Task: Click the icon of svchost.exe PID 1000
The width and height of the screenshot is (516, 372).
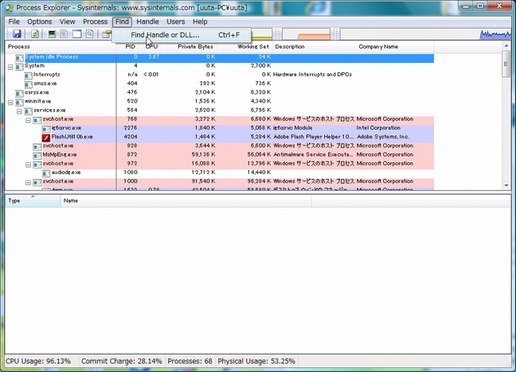Action: (x=37, y=182)
